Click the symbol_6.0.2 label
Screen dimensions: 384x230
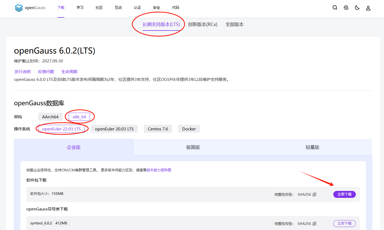click(x=41, y=223)
